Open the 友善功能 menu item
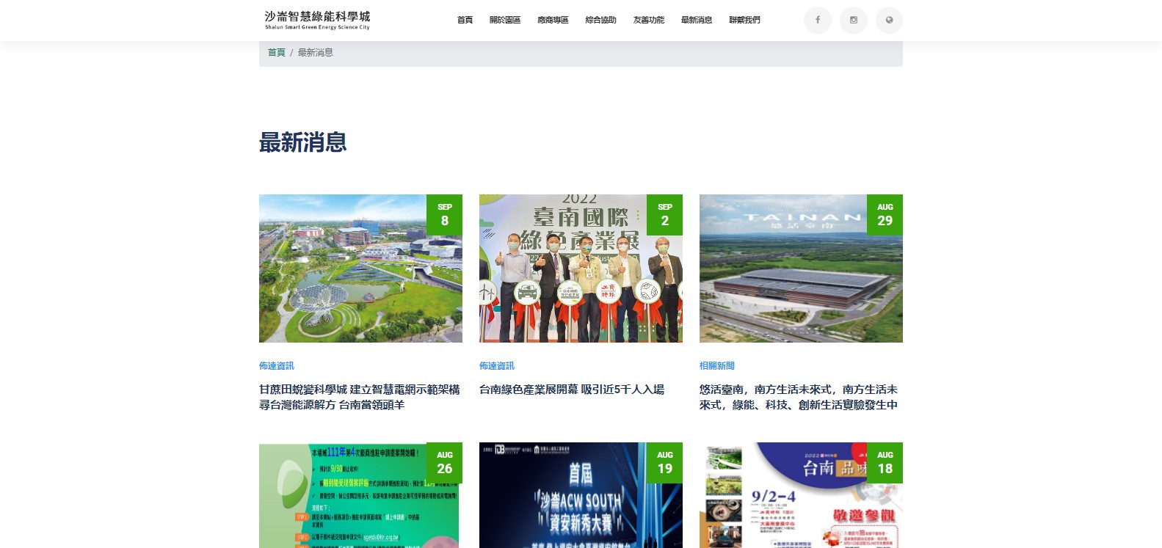 pyautogui.click(x=648, y=21)
